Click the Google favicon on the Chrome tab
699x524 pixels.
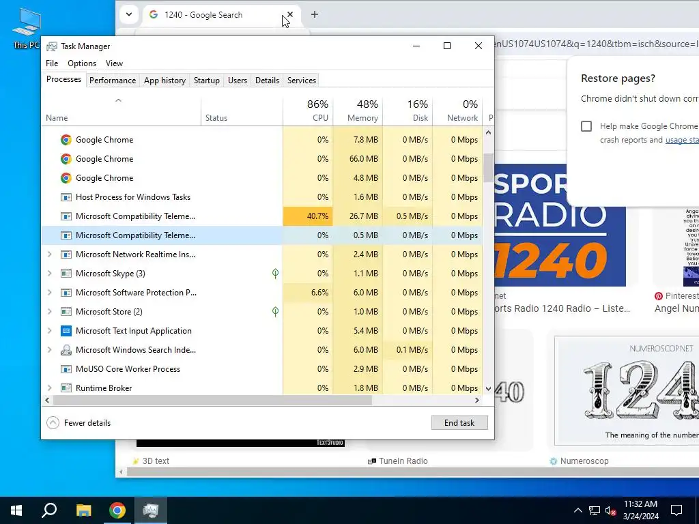(154, 15)
